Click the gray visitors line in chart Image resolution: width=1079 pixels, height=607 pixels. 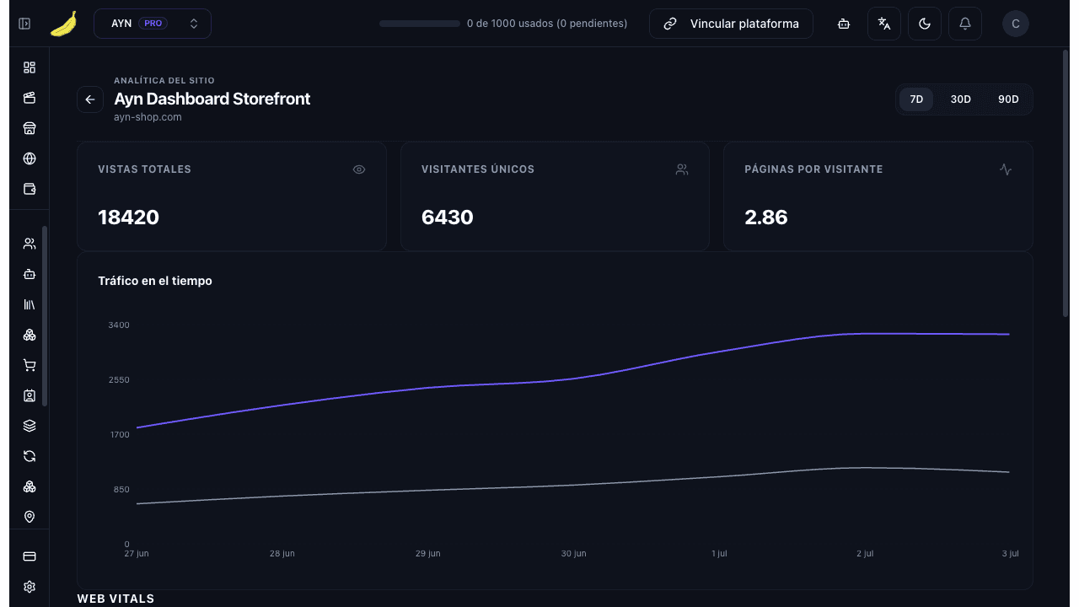(573, 485)
